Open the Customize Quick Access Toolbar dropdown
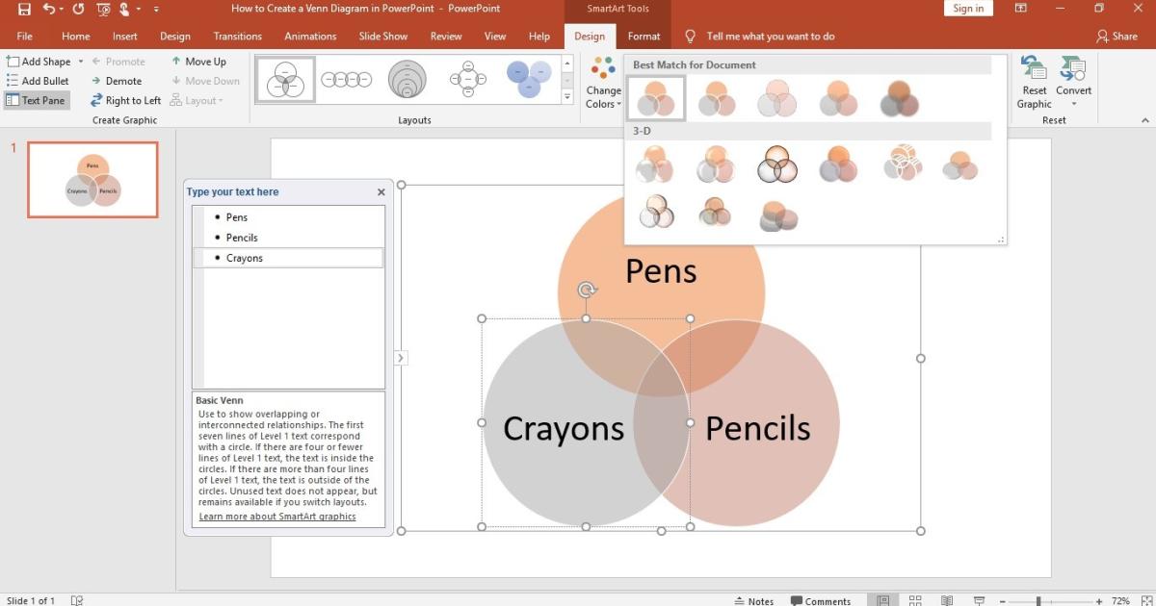The image size is (1156, 606). (154, 8)
